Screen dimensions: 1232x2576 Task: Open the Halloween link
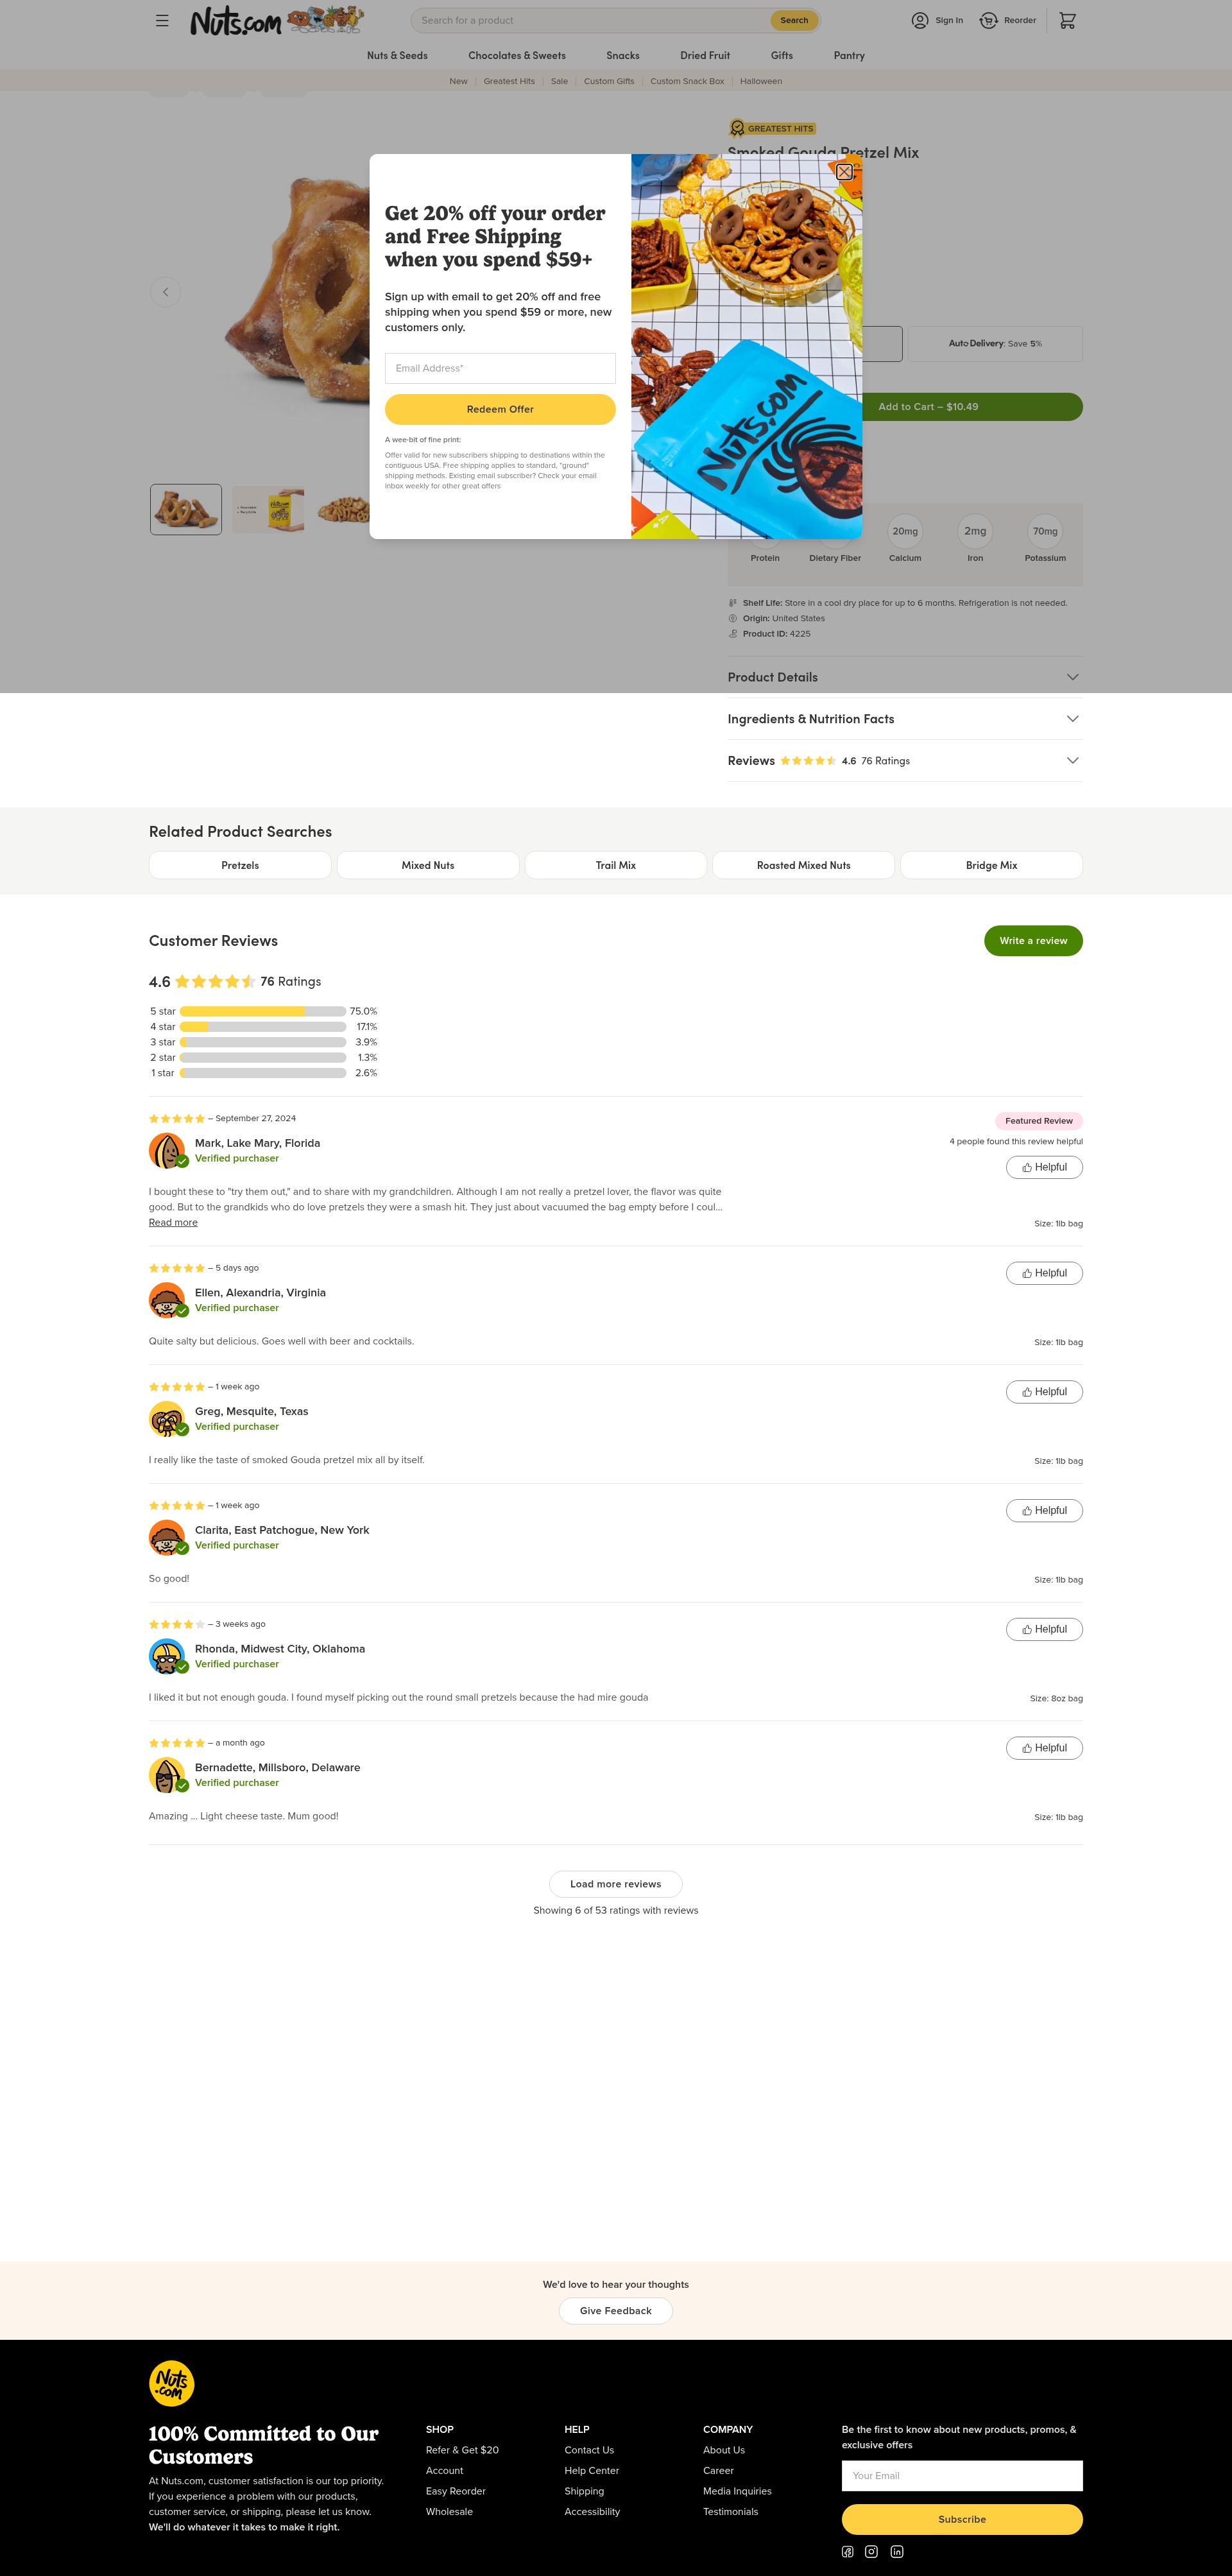coord(761,82)
